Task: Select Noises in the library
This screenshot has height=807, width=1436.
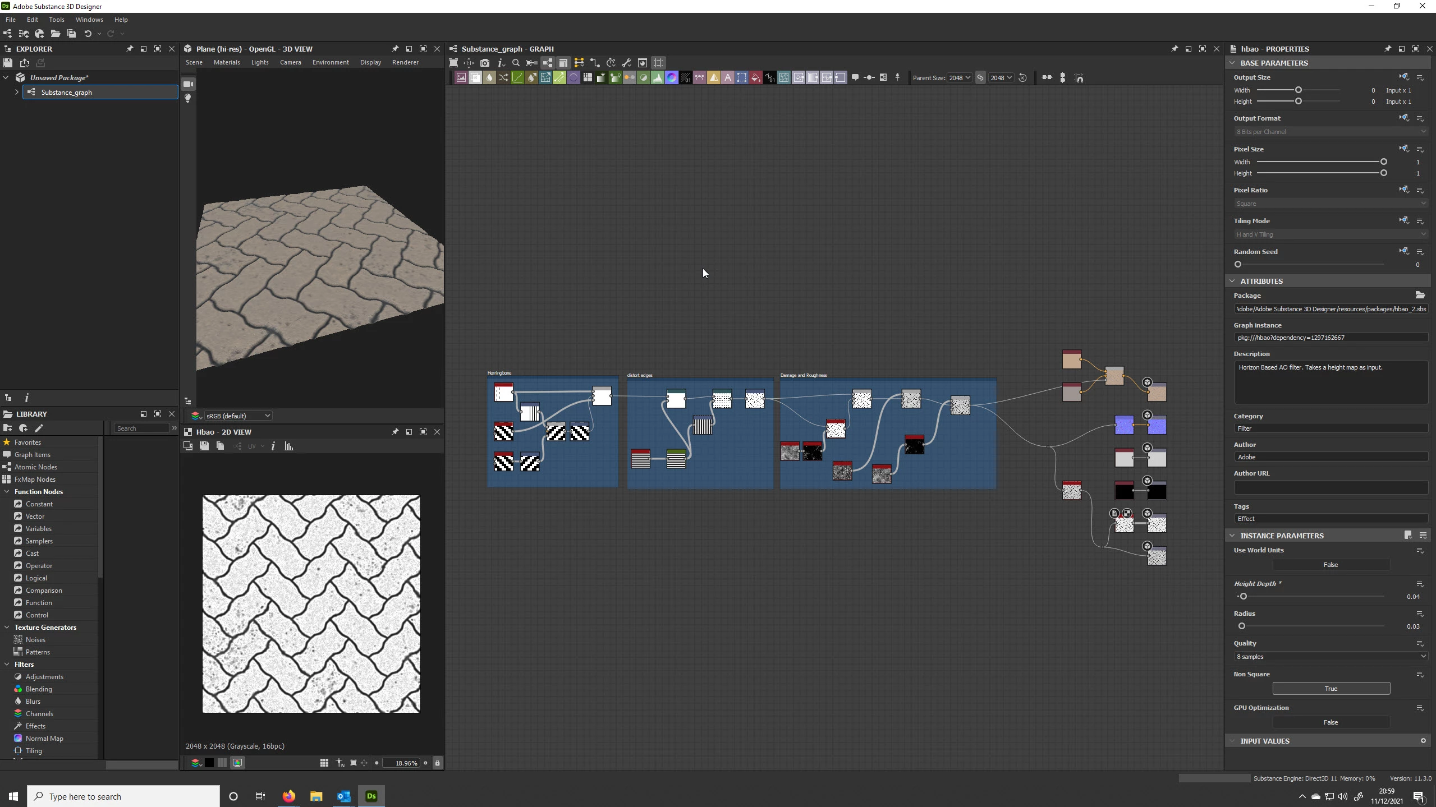Action: click(35, 640)
